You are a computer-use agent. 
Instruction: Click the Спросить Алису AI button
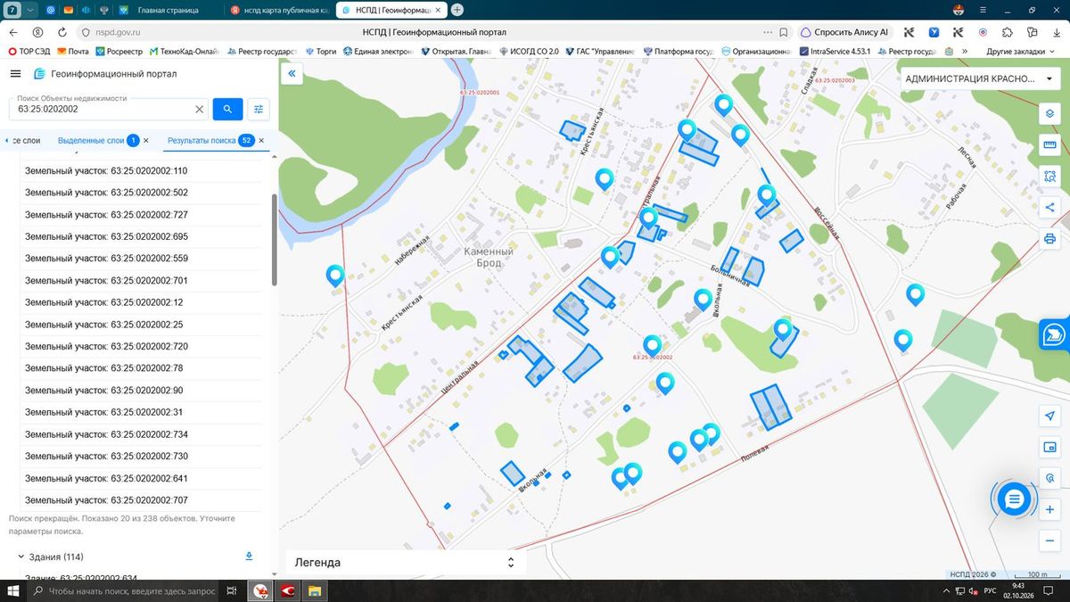click(x=846, y=32)
